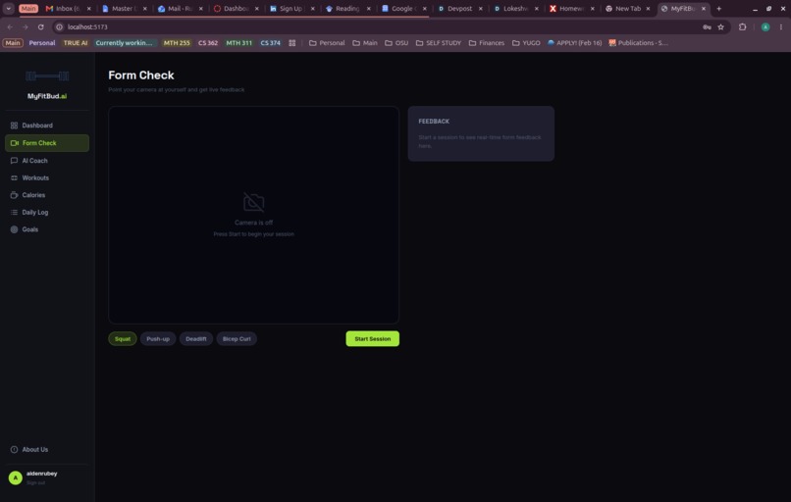
Task: Open the APPLY! (Feb 16) bookmark
Action: (574, 43)
